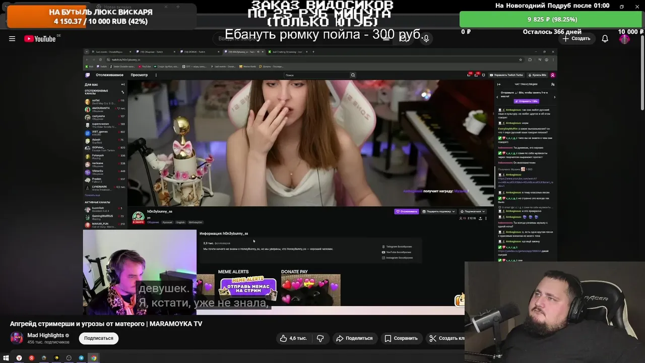Switch to Chrome in the taskbar

[x=94, y=358]
